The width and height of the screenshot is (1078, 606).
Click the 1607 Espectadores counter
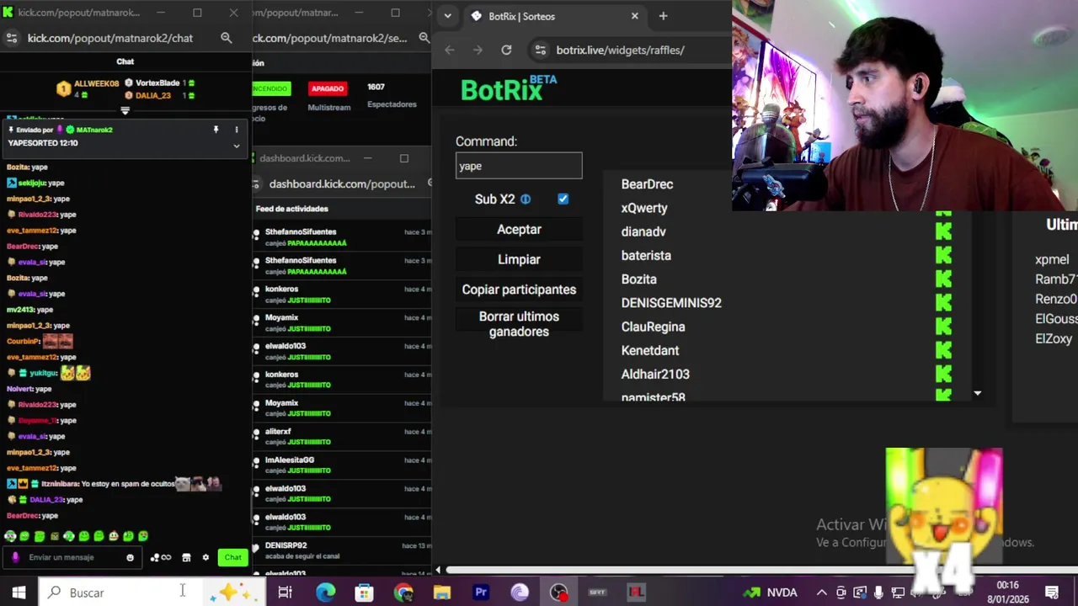[392, 95]
